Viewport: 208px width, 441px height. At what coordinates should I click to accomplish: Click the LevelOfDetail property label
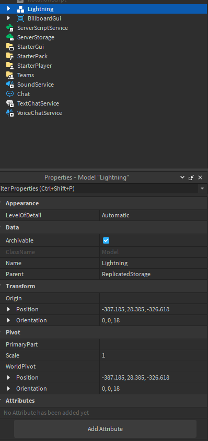coord(24,215)
